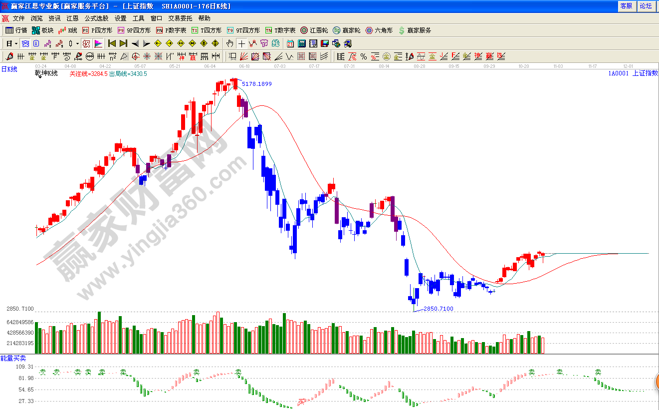Expand the 日 period dropdown arrow
Screen dimensions: 659x410
click(x=16, y=43)
